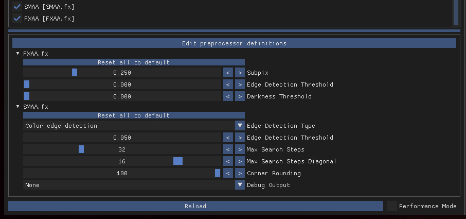The width and height of the screenshot is (466, 219).
Task: Click the Corner Rounding slider handle
Action: [218, 173]
